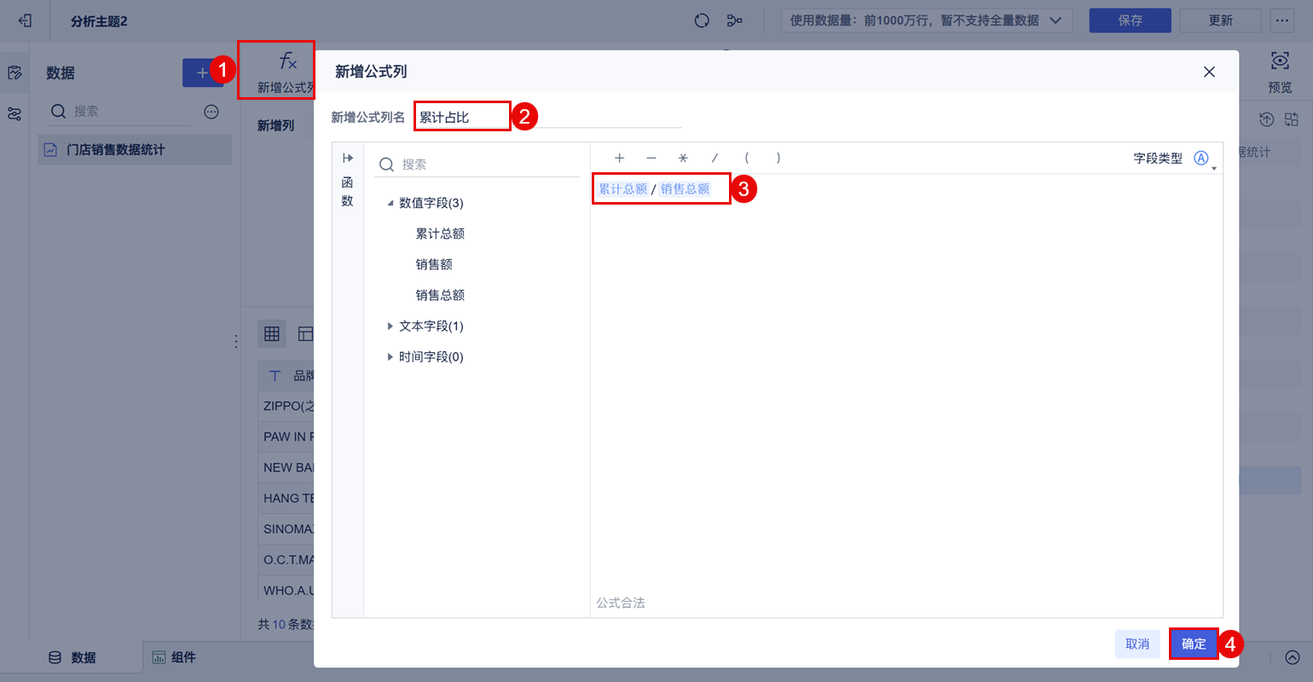Click the 累计占比 formula name input field
This screenshot has height=682, width=1313.
462,115
